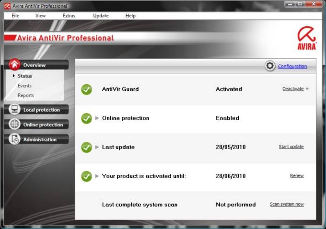Click the Last update green checkmark icon

point(86,147)
